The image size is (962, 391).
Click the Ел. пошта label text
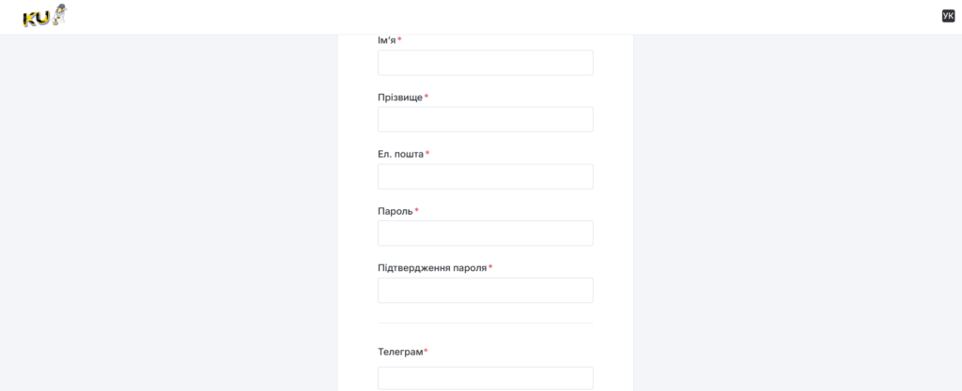pos(400,154)
